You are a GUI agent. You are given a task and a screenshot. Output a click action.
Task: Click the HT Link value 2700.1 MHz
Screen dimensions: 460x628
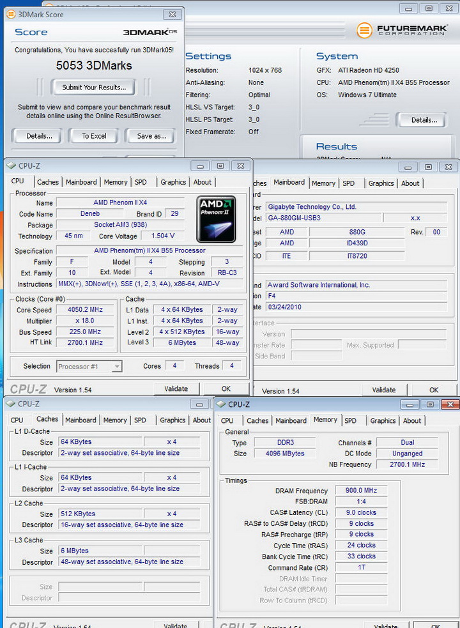pyautogui.click(x=84, y=343)
